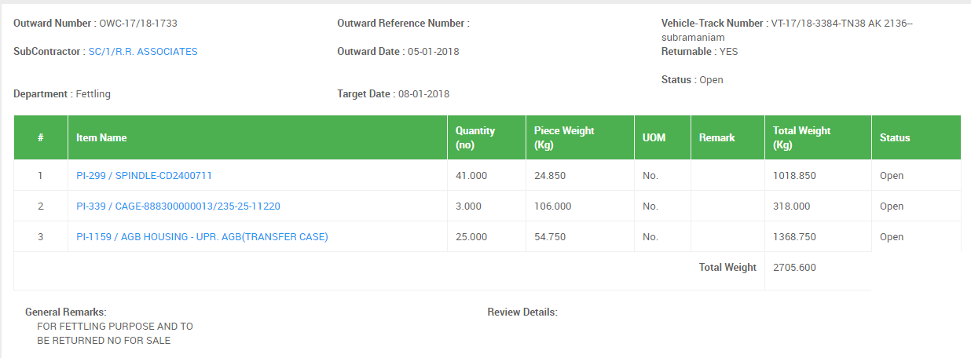
Task: Click the Remark column header
Action: [728, 137]
